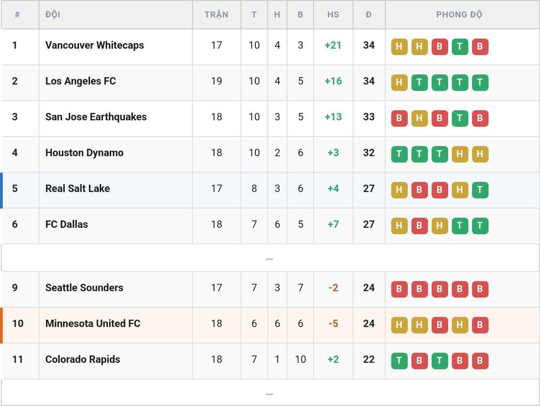Viewport: 540px width, 406px height.
Task: Sort table by ĐỘI column header
Action: click(53, 15)
